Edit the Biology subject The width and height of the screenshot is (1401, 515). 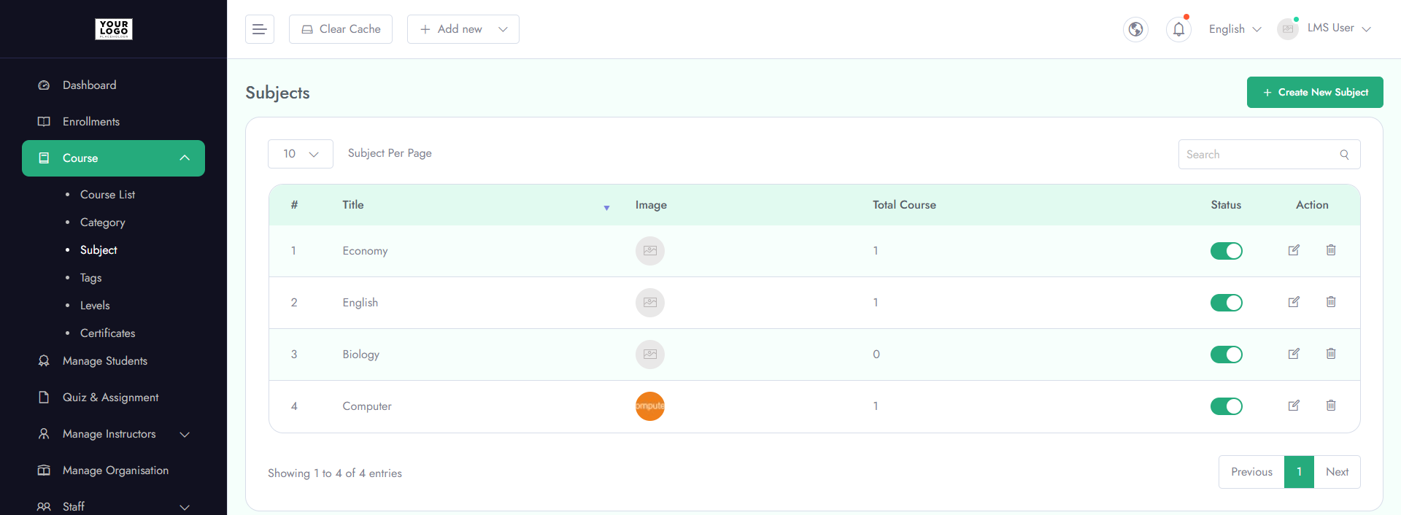point(1294,354)
